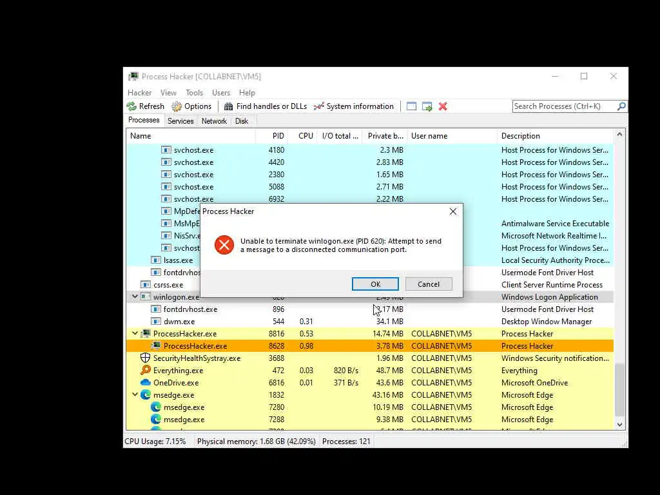Image resolution: width=660 pixels, height=495 pixels.
Task: Click the Processes: 121 status entry
Action: (x=346, y=441)
